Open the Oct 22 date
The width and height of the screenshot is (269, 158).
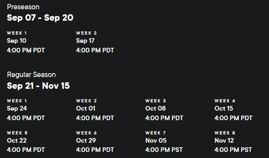tap(17, 141)
